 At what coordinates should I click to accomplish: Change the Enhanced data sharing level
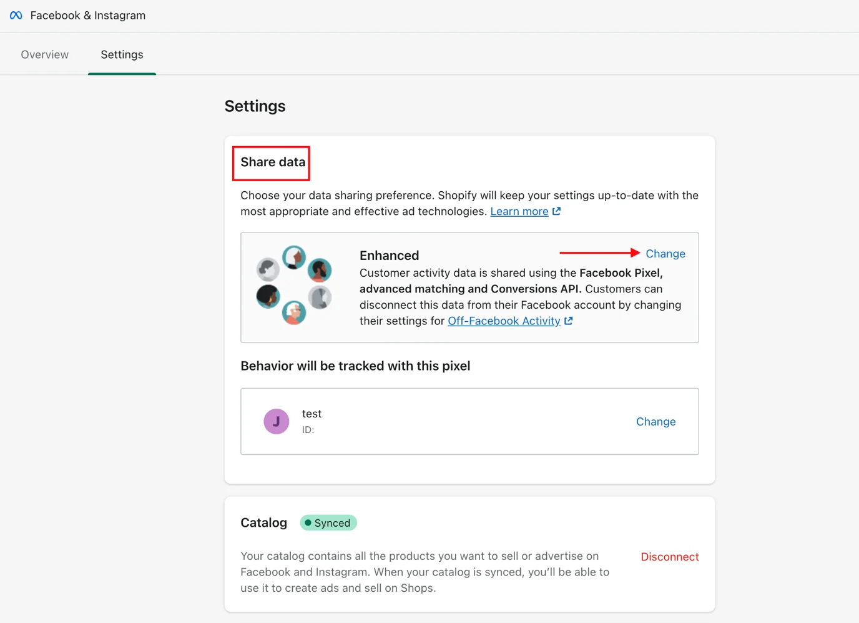click(665, 254)
